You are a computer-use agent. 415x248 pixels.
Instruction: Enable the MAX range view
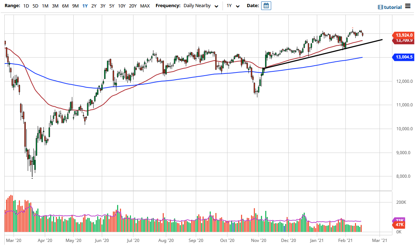point(145,6)
